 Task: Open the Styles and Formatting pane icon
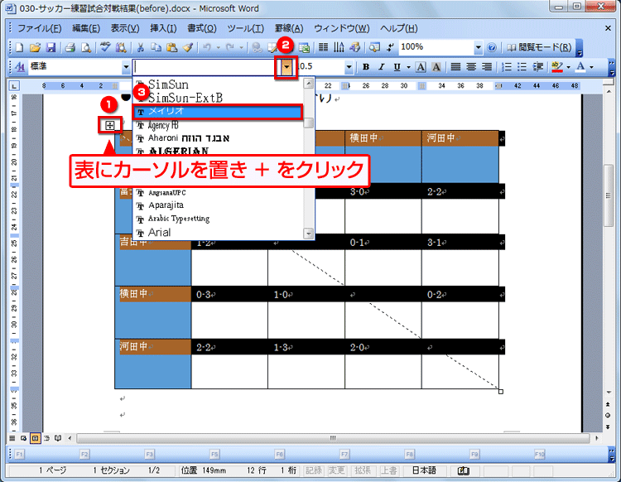pos(19,67)
